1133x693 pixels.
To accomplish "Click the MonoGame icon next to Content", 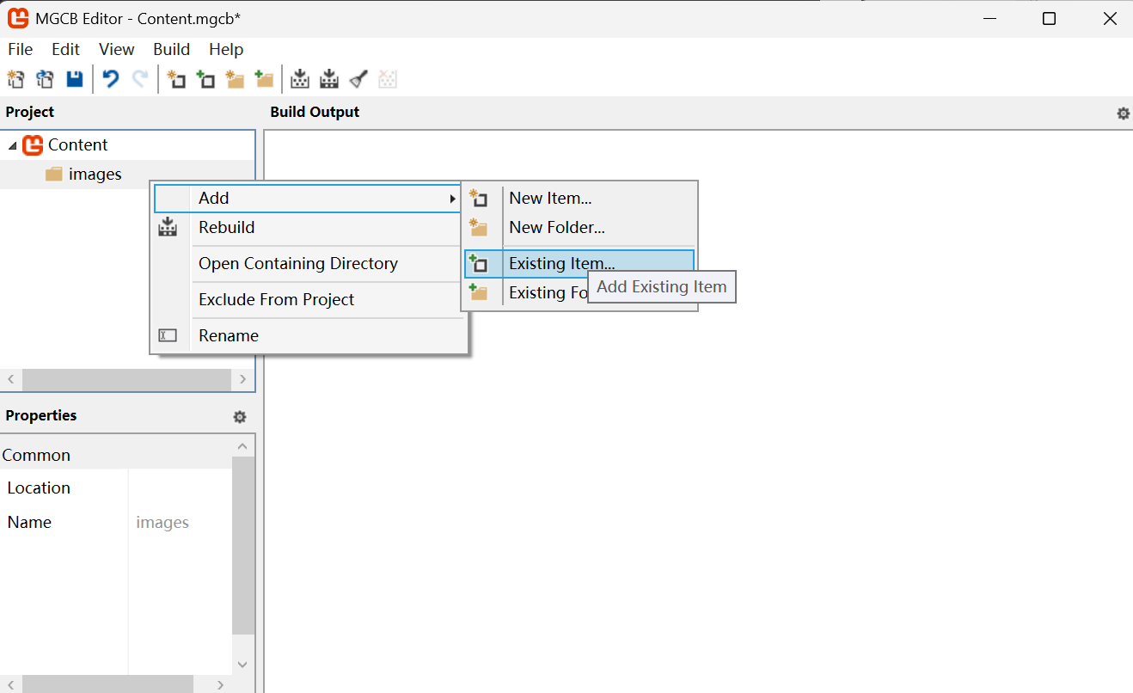I will pos(33,145).
